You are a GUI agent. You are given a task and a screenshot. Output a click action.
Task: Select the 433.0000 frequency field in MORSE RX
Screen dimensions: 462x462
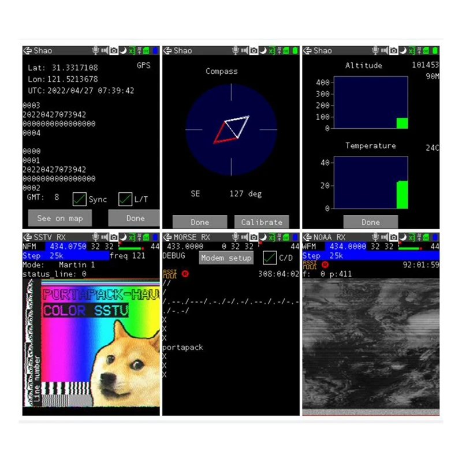pyautogui.click(x=185, y=247)
